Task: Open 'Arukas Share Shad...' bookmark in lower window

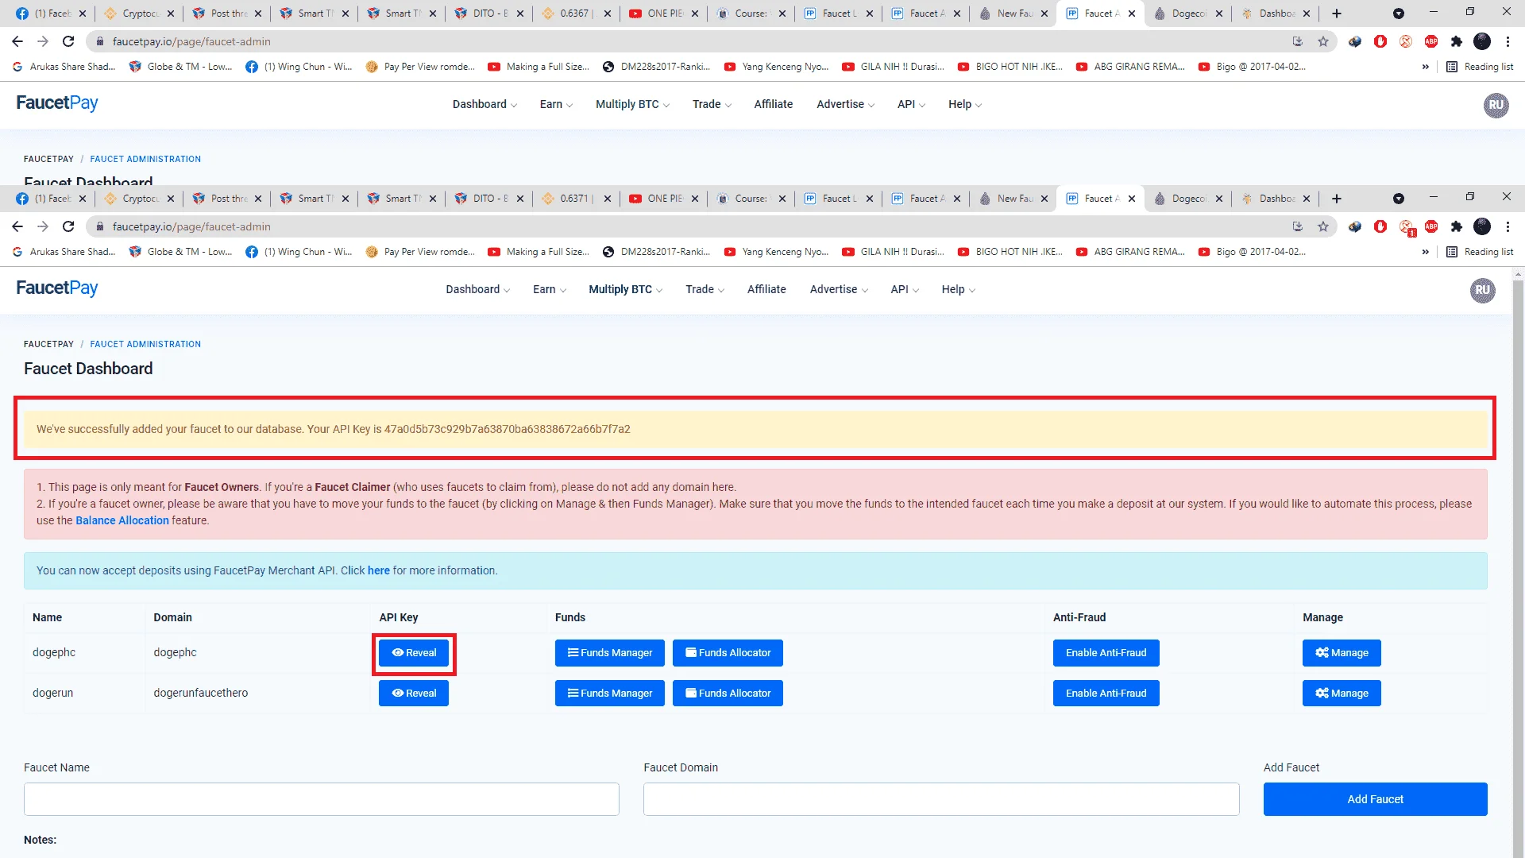Action: (64, 252)
